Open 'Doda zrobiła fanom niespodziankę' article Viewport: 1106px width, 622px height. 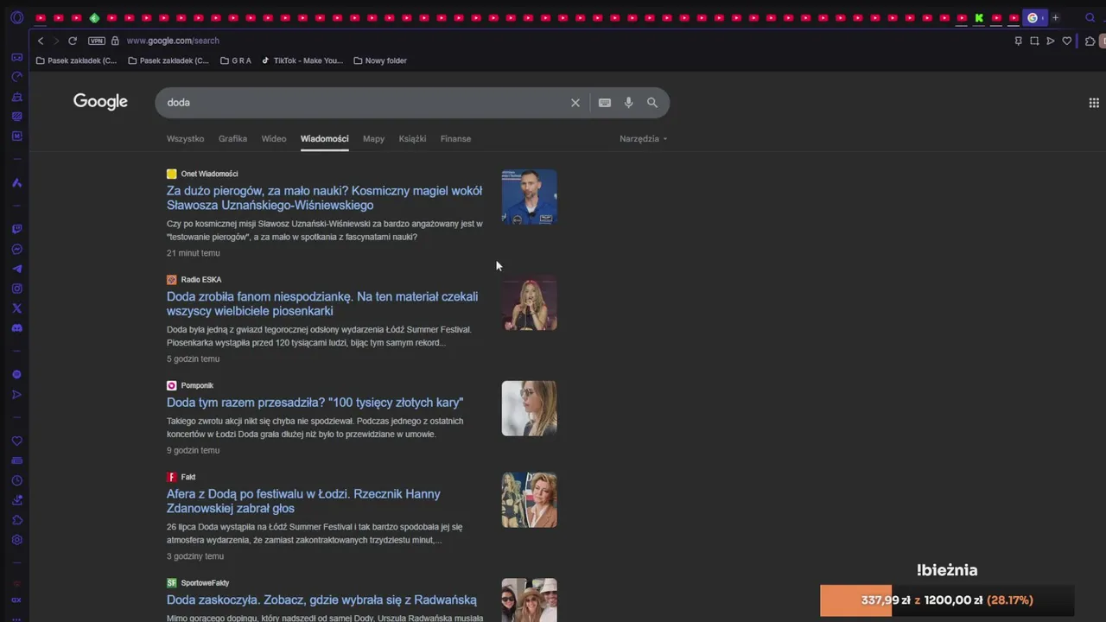[x=322, y=303]
